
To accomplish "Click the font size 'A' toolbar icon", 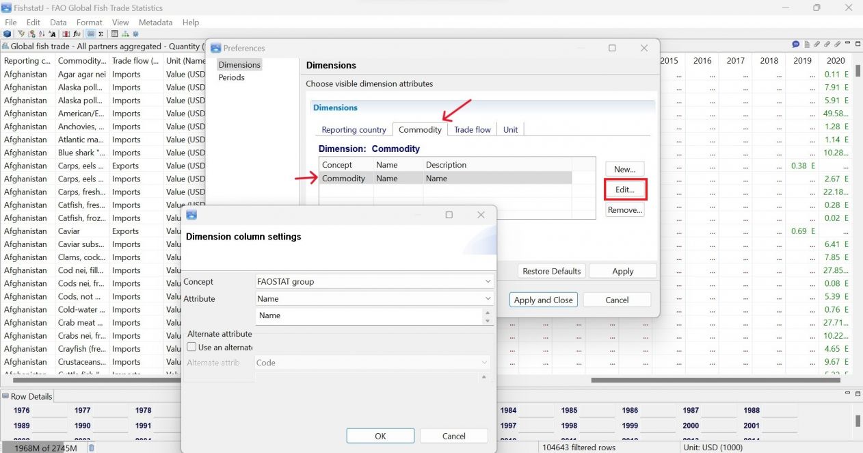I will [52, 34].
